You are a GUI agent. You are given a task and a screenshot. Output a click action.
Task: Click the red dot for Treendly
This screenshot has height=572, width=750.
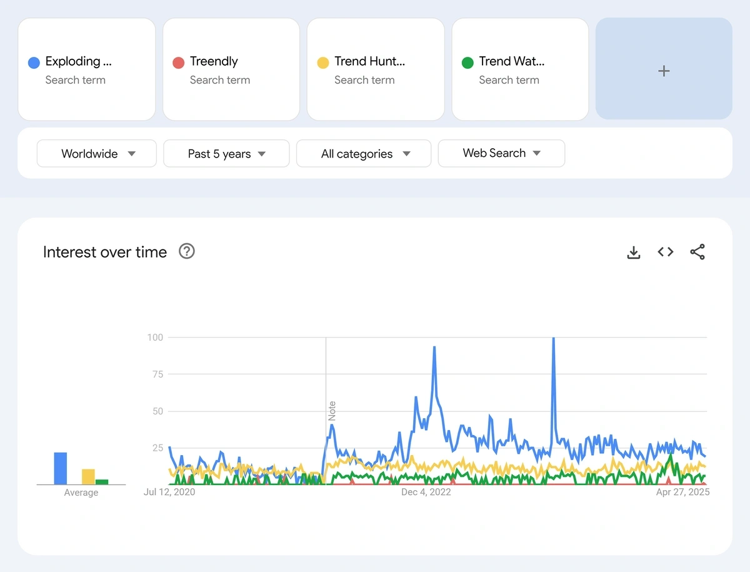click(179, 63)
